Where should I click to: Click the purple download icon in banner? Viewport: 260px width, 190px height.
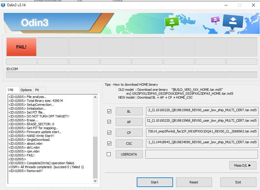tap(215, 20)
